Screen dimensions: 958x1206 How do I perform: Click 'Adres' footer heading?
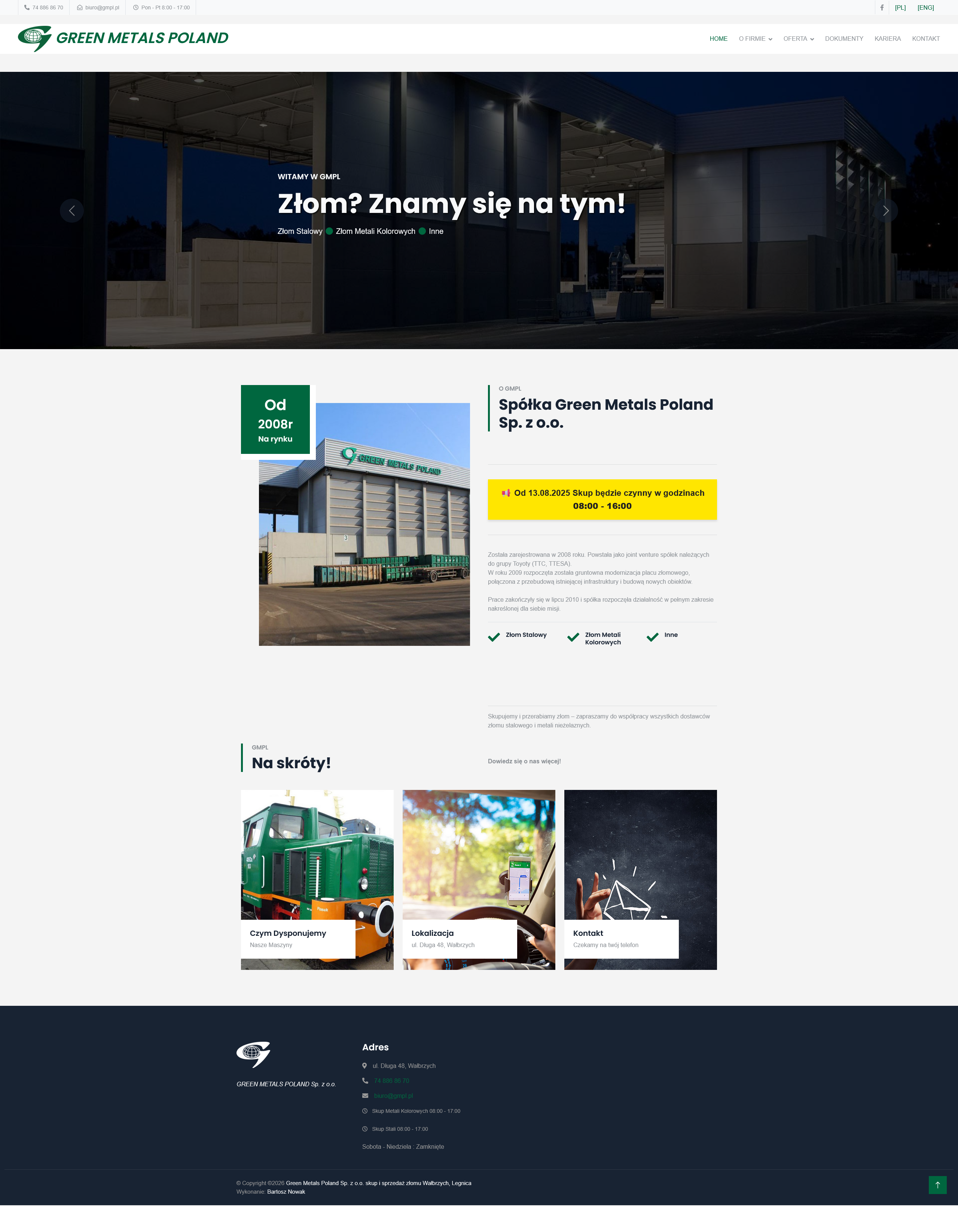point(375,1047)
